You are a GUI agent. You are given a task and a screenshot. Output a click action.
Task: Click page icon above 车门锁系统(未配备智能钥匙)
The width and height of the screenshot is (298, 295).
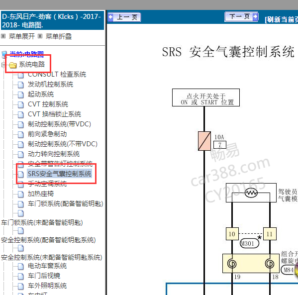pos(21,213)
